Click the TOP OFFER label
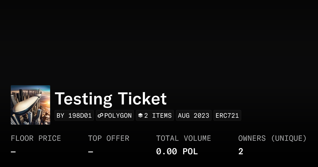The height and width of the screenshot is (167, 318). tap(109, 138)
